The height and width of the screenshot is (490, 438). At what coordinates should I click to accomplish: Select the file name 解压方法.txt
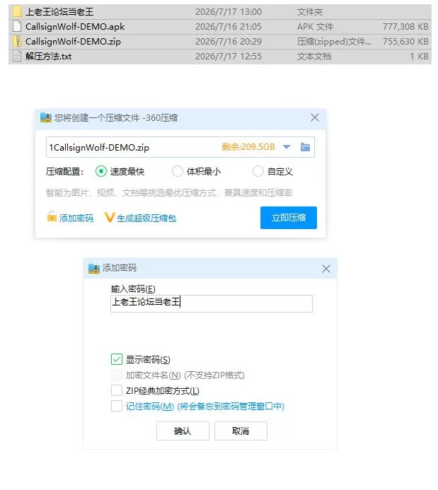pos(48,57)
